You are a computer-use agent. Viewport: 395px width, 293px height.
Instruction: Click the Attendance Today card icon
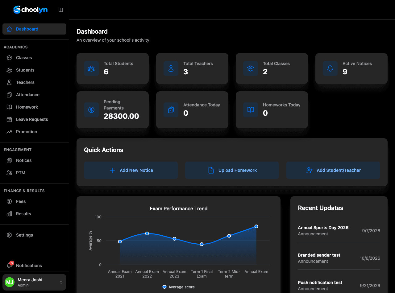pyautogui.click(x=171, y=110)
